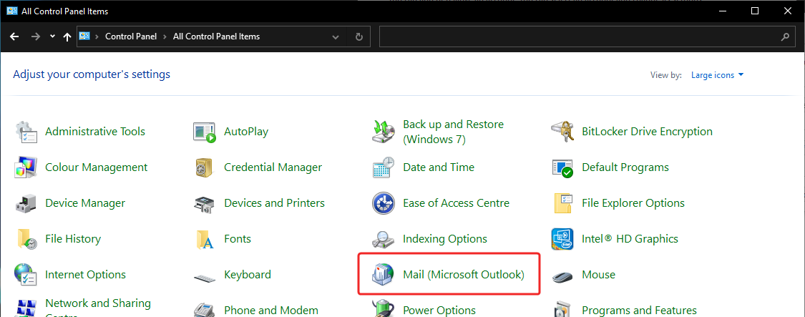Click the Credential Manager safe icon
805x317 pixels.
[x=205, y=167]
